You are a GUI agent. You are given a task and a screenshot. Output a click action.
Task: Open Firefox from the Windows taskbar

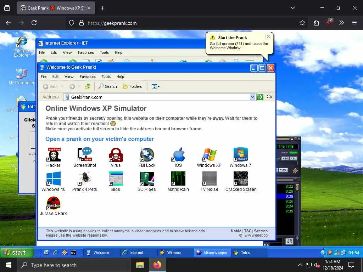[x=157, y=265]
